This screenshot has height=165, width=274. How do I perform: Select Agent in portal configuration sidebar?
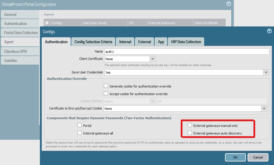coord(20,42)
